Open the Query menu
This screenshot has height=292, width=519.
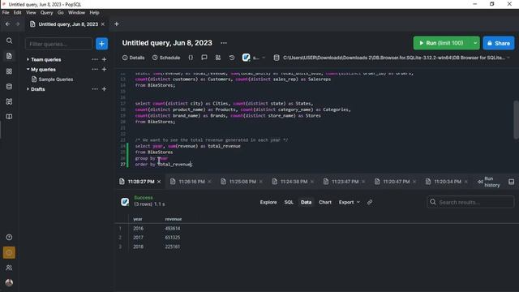point(46,13)
